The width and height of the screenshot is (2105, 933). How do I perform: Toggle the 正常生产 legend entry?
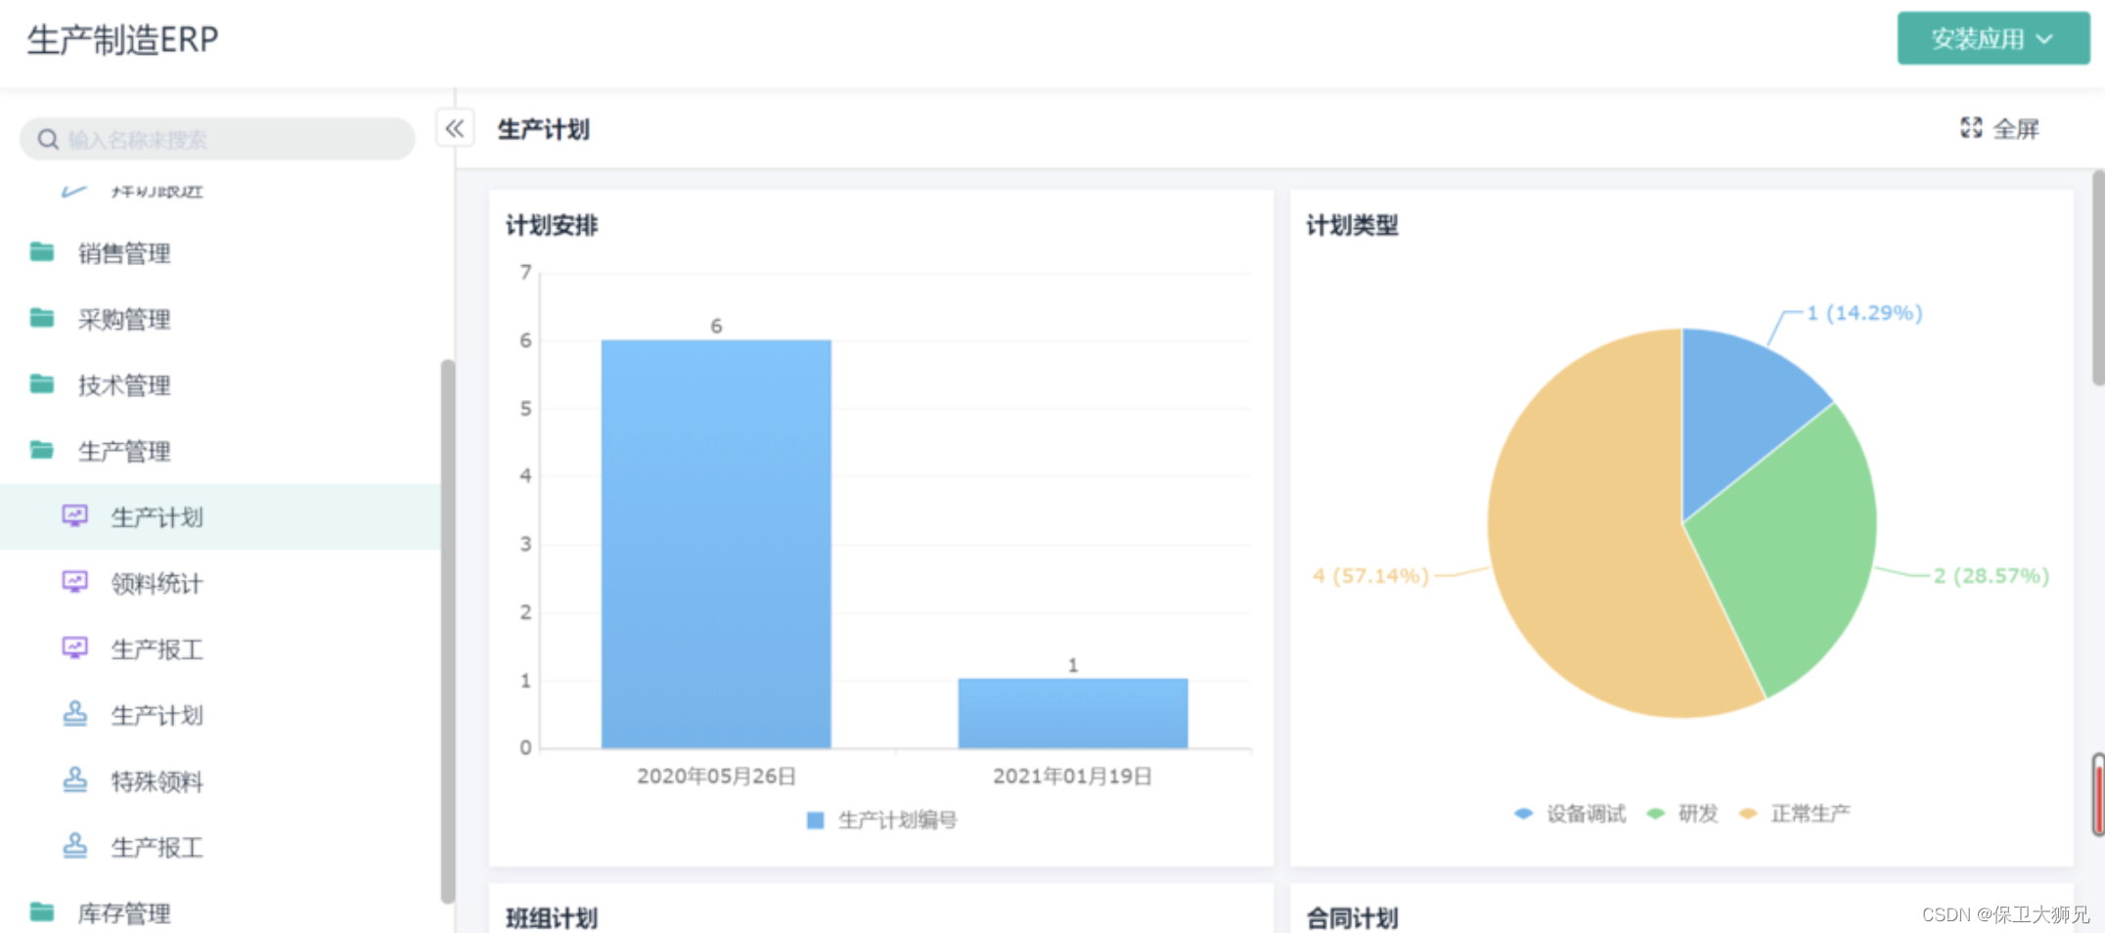tap(1795, 814)
